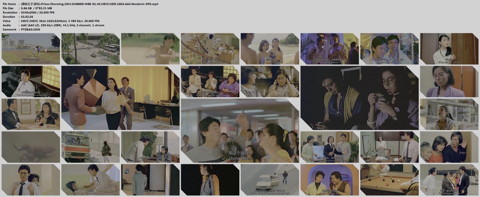480x197 pixels.
Task: Click the 'Comment' label
Action: tap(9, 29)
